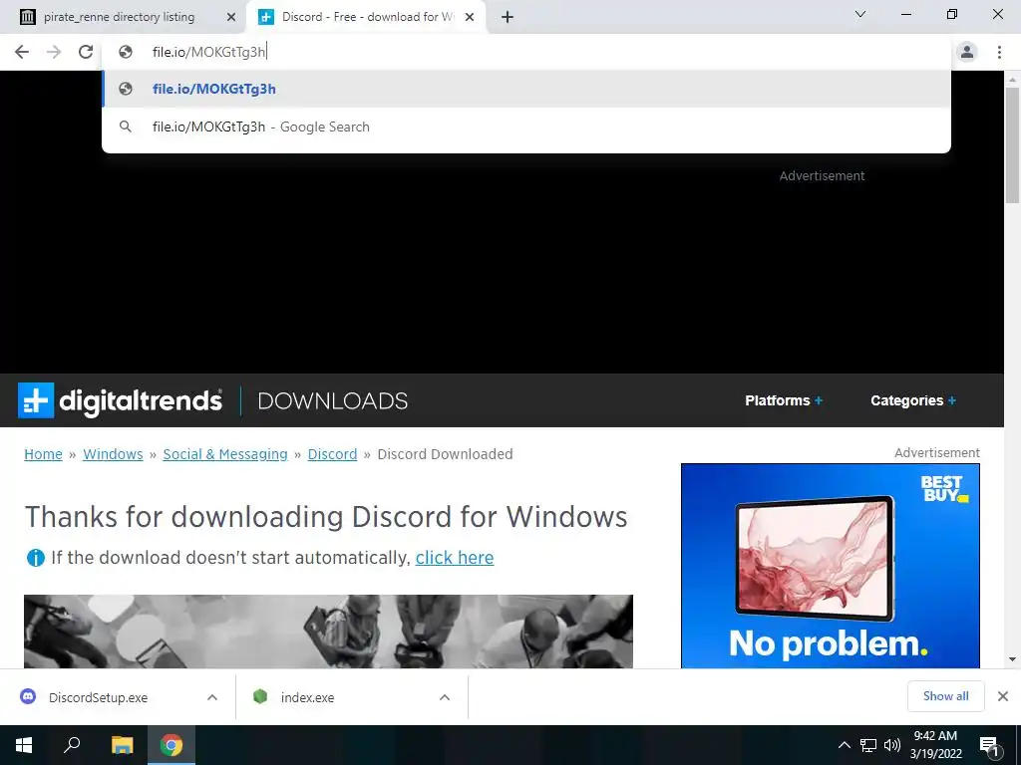
Task: Show hidden system tray icons
Action: point(844,745)
